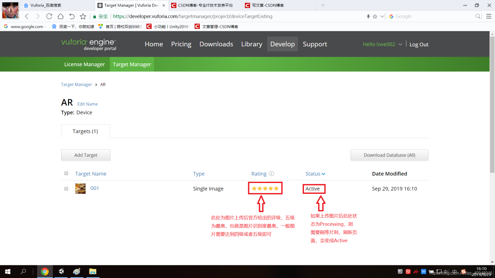The height and width of the screenshot is (278, 495).
Task: Switch to the License Manager tab
Action: pyautogui.click(x=84, y=64)
